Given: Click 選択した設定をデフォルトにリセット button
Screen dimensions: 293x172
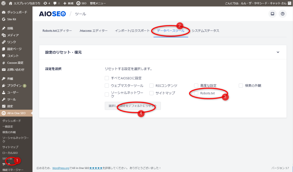Looking at the screenshot, I should [133, 106].
